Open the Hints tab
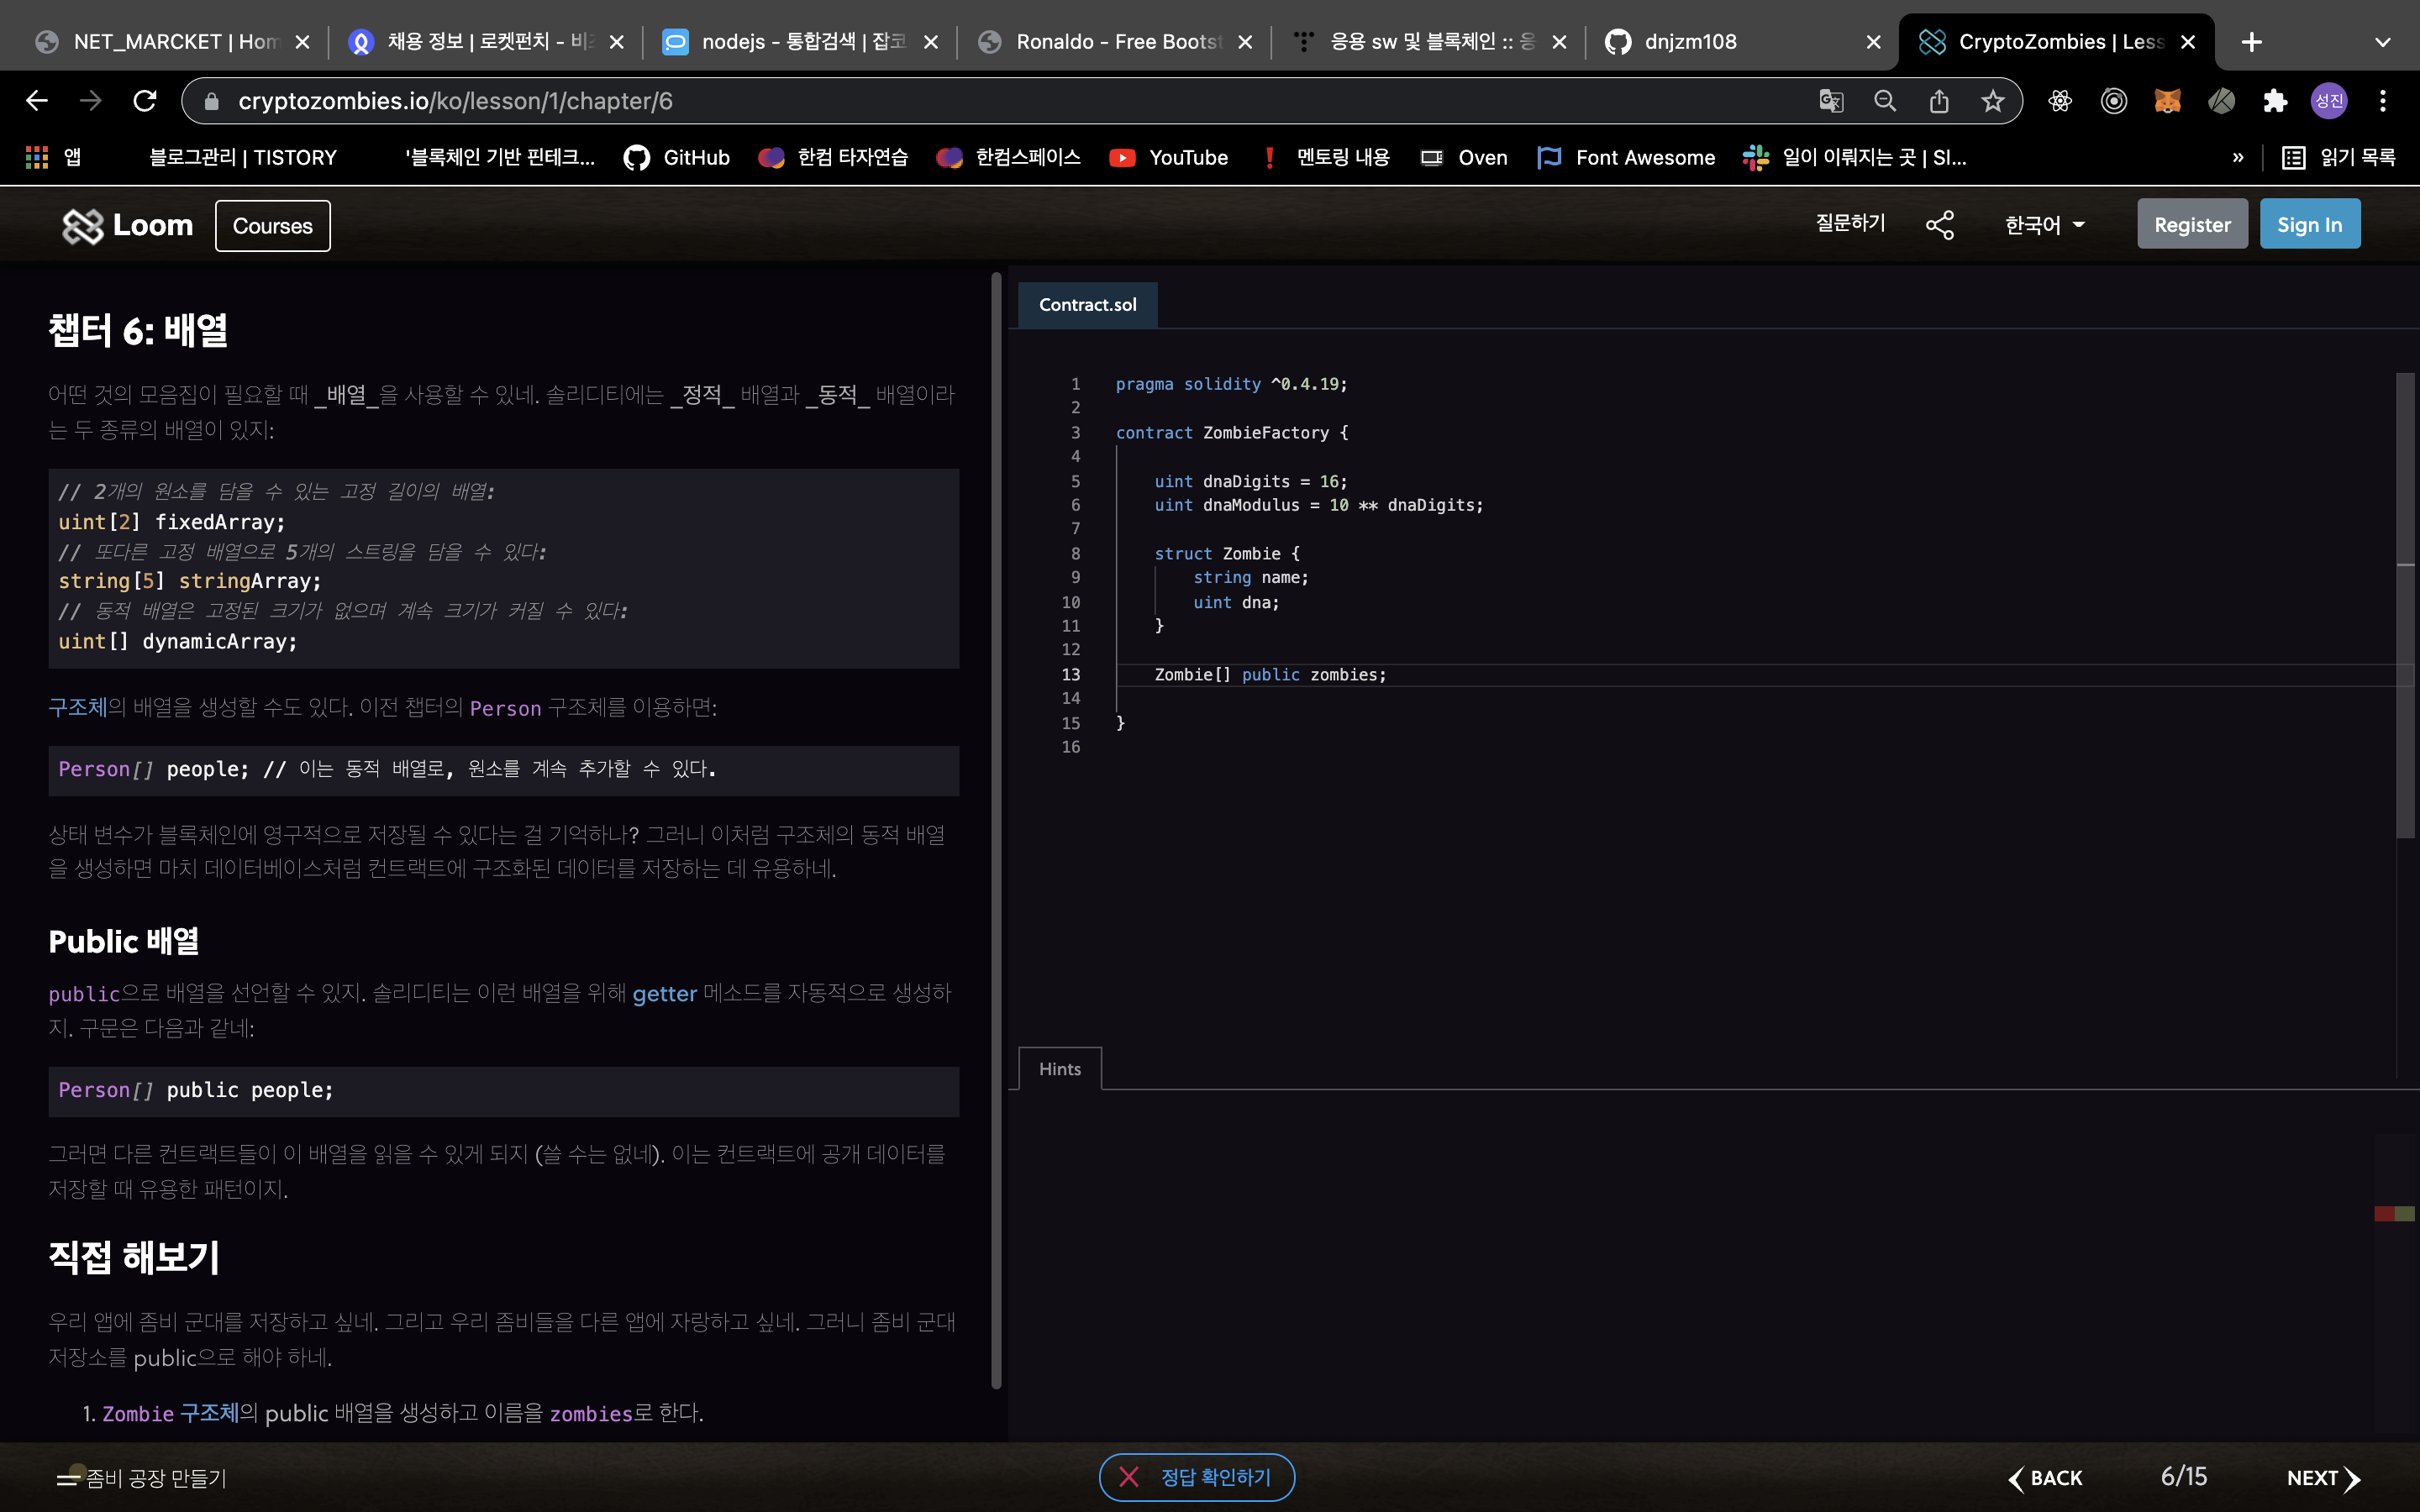The width and height of the screenshot is (2420, 1512). pyautogui.click(x=1059, y=1069)
